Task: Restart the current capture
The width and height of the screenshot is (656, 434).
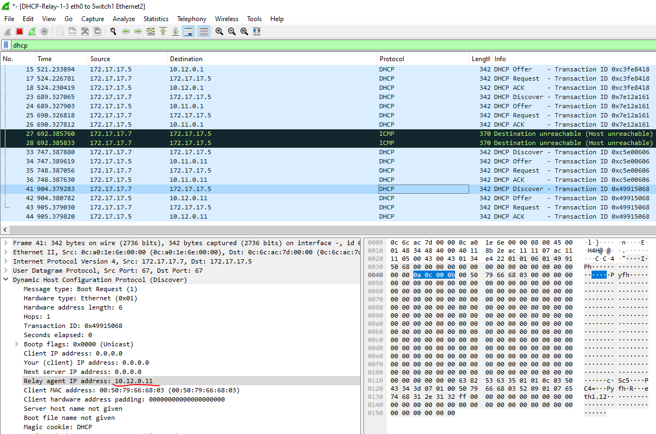Action: [x=32, y=32]
